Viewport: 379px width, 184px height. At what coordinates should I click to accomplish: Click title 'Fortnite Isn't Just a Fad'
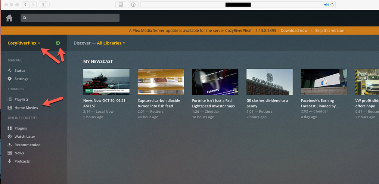coord(214,103)
